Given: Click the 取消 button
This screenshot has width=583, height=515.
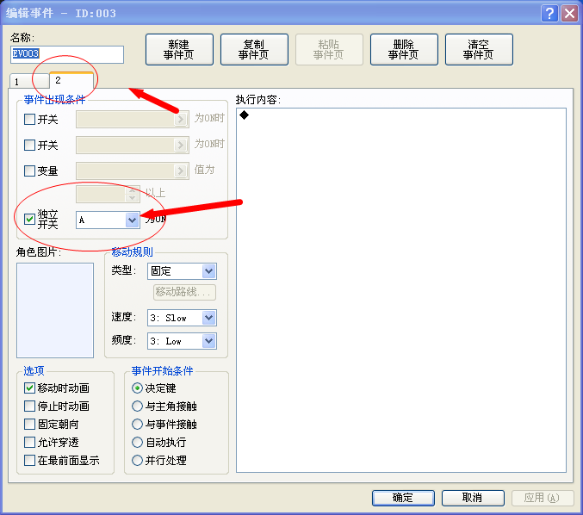Looking at the screenshot, I should click(x=473, y=498).
